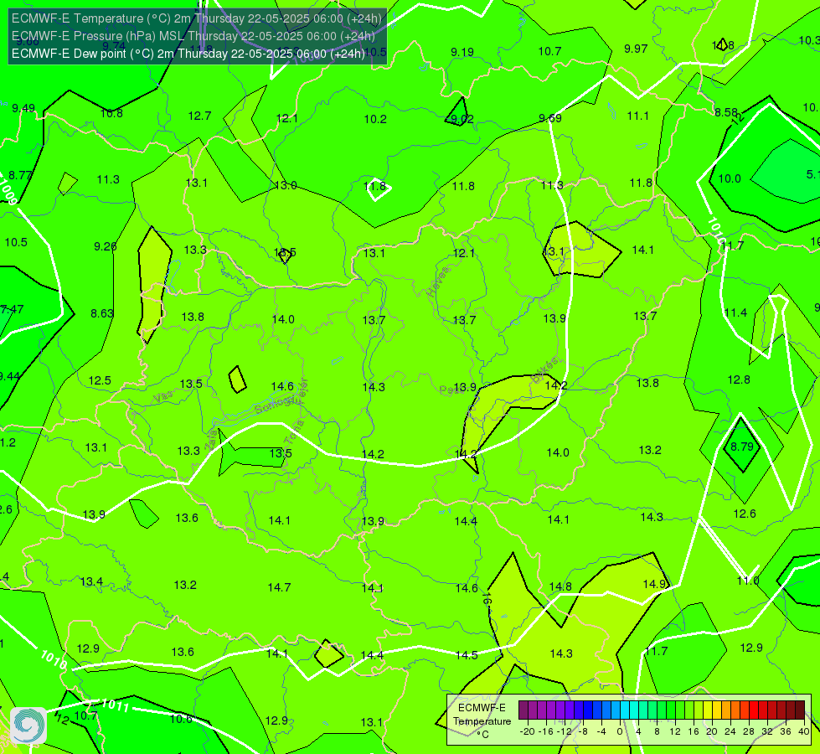Click the 13.0 temperature value
This screenshot has height=754, width=820.
point(286,185)
